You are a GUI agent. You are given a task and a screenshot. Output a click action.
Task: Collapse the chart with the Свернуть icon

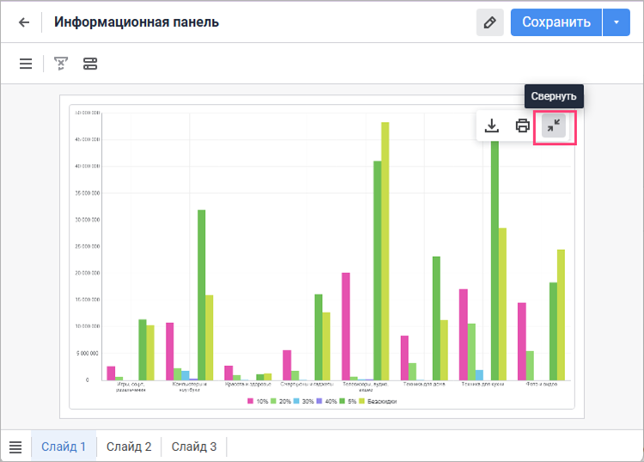554,126
